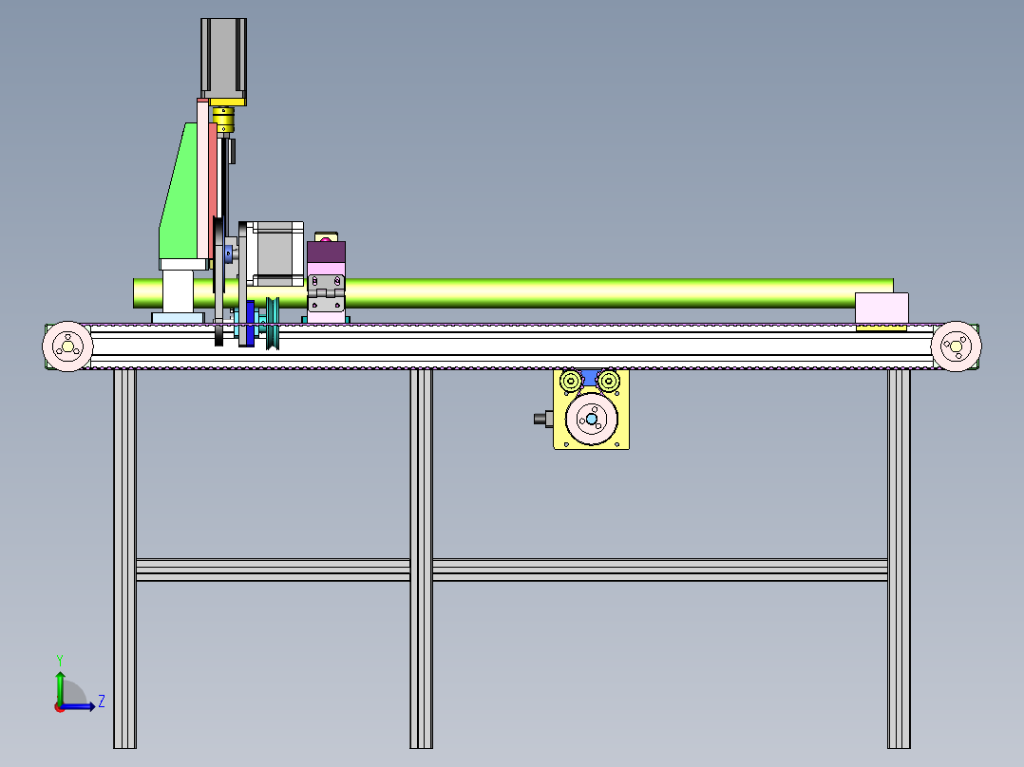Click the 'Y' axis label
The image size is (1024, 767).
pyautogui.click(x=60, y=660)
